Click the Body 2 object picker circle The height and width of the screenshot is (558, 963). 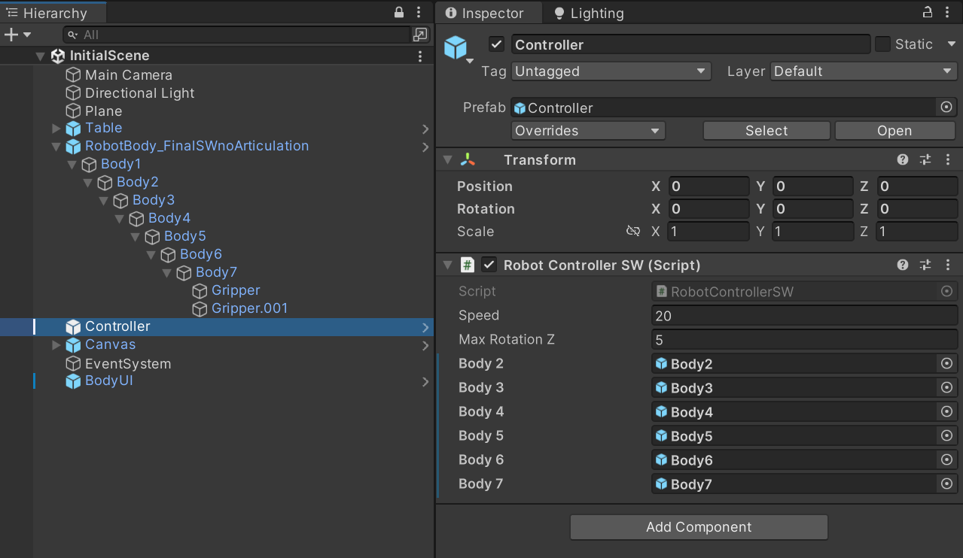click(947, 364)
